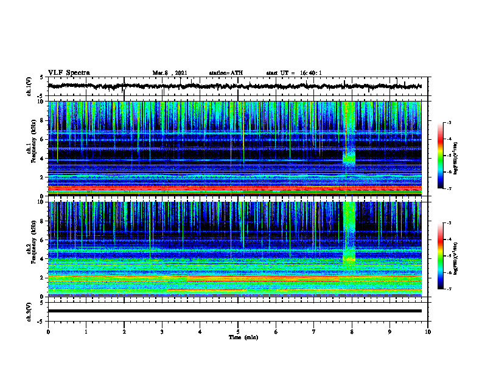
Task: Click time axis tick label "7"
Action: (x=314, y=332)
